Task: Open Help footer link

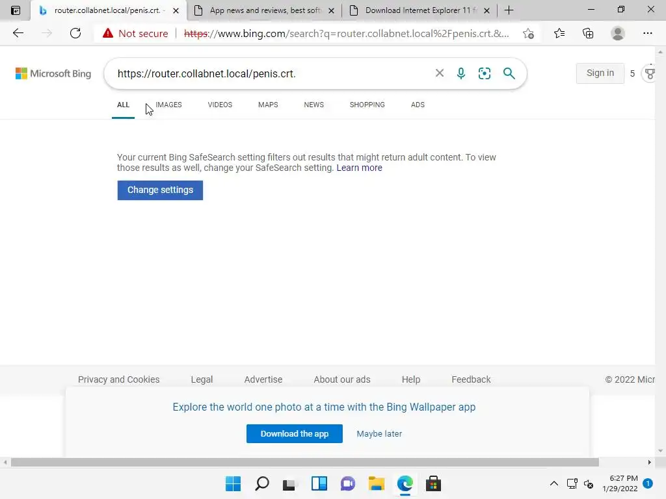Action: point(411,379)
